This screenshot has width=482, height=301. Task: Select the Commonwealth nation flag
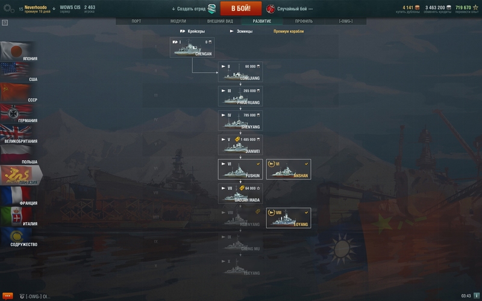19,237
